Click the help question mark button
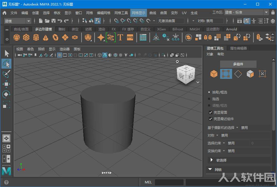 [6, 182]
